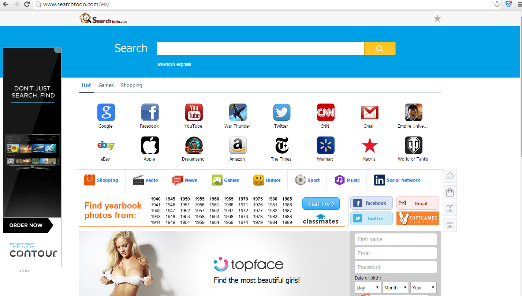This screenshot has height=296, width=522.
Task: Open the Day dropdown for date of birth
Action: pos(368,288)
